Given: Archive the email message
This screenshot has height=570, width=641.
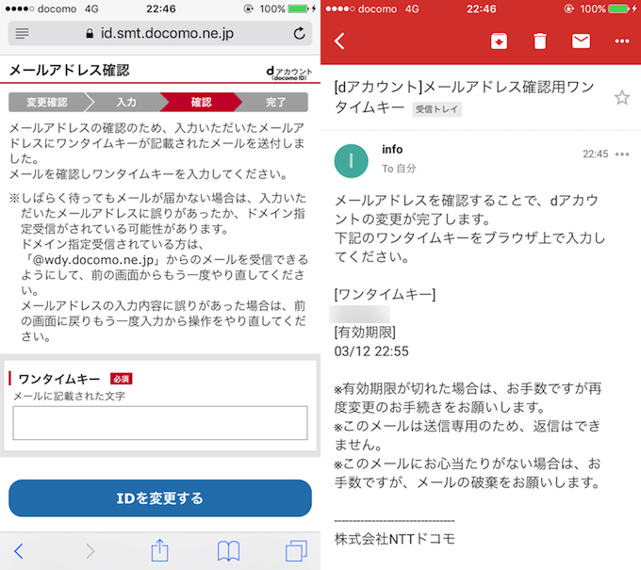Looking at the screenshot, I should [x=499, y=41].
